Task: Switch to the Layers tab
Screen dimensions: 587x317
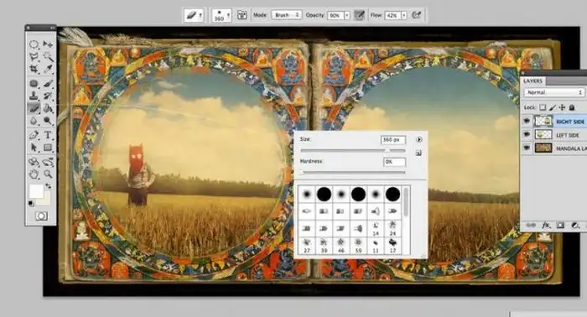Action: (532, 81)
